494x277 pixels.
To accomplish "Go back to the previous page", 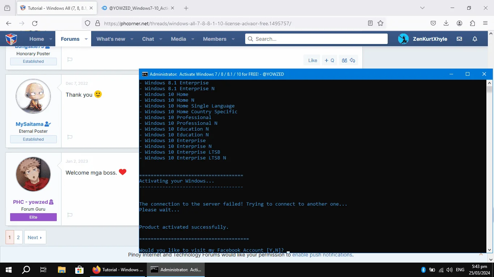I will [9, 23].
